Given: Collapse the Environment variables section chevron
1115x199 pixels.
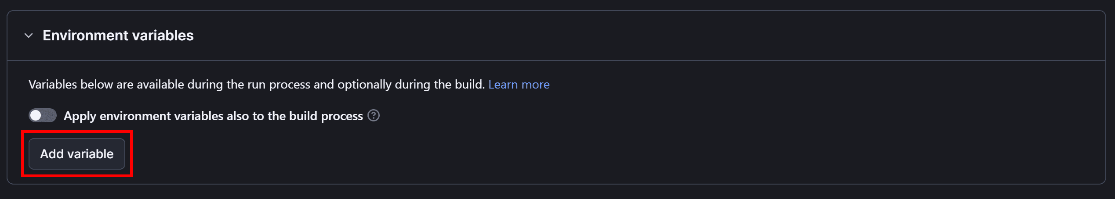Looking at the screenshot, I should [x=29, y=36].
